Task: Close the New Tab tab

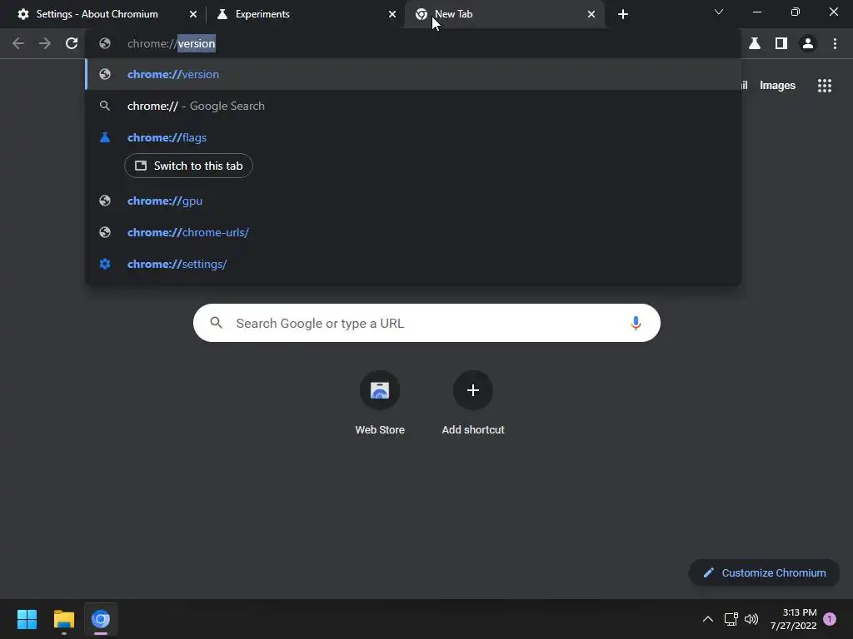Action: click(x=591, y=14)
